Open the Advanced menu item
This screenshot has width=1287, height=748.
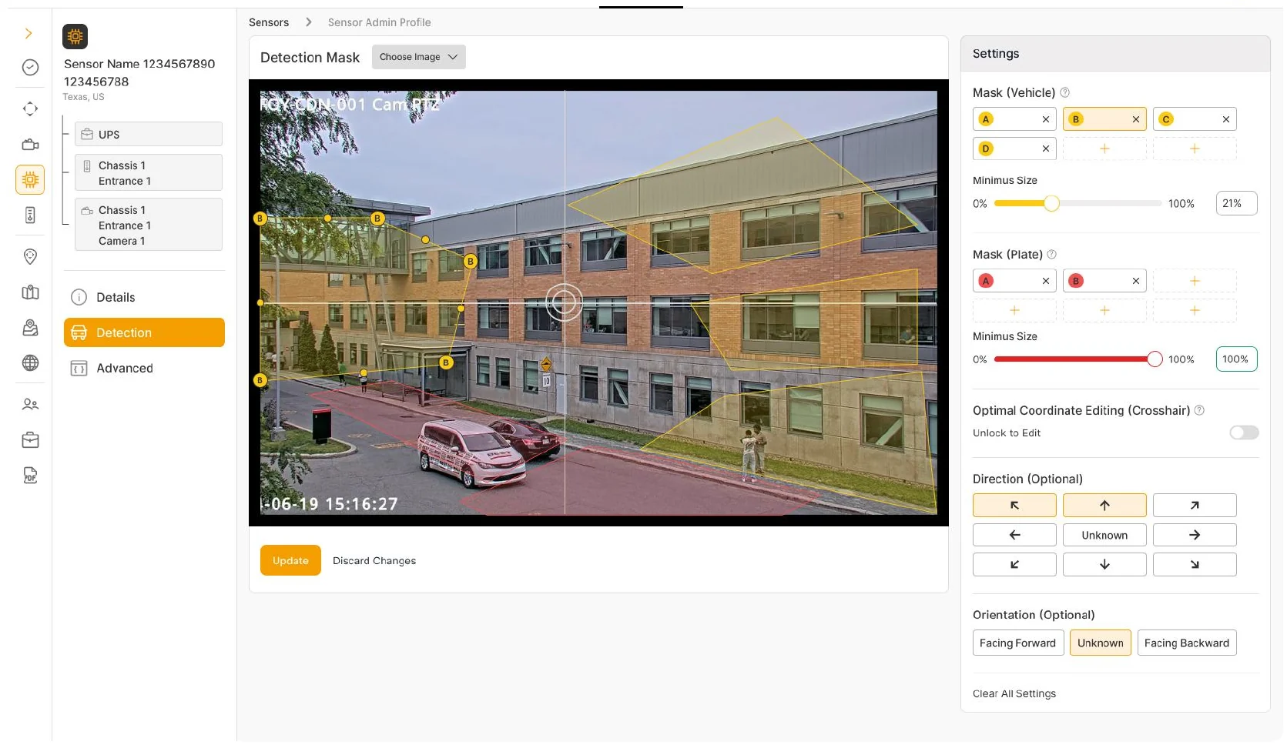144,368
